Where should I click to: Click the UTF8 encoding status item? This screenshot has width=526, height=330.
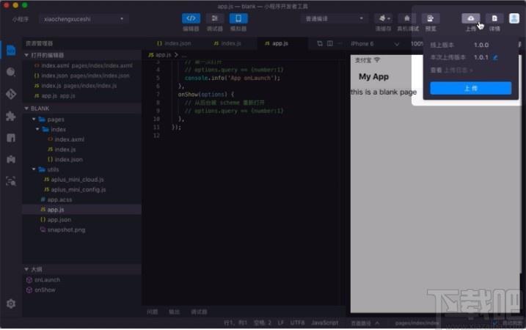pyautogui.click(x=297, y=323)
